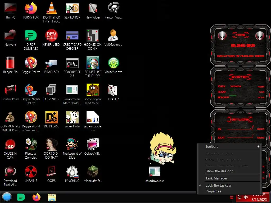This screenshot has width=271, height=203.
Task: Click the UKRAINE radiation icon
Action: pyautogui.click(x=31, y=172)
